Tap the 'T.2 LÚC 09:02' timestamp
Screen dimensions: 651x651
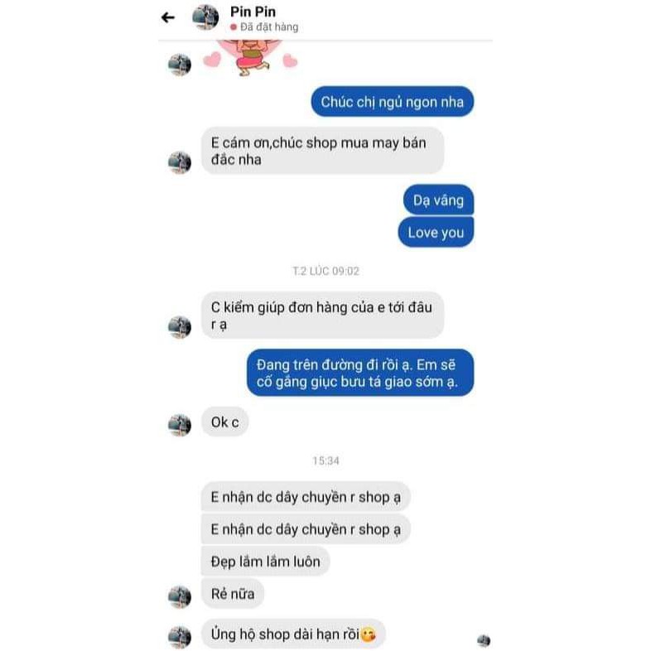[x=326, y=271]
